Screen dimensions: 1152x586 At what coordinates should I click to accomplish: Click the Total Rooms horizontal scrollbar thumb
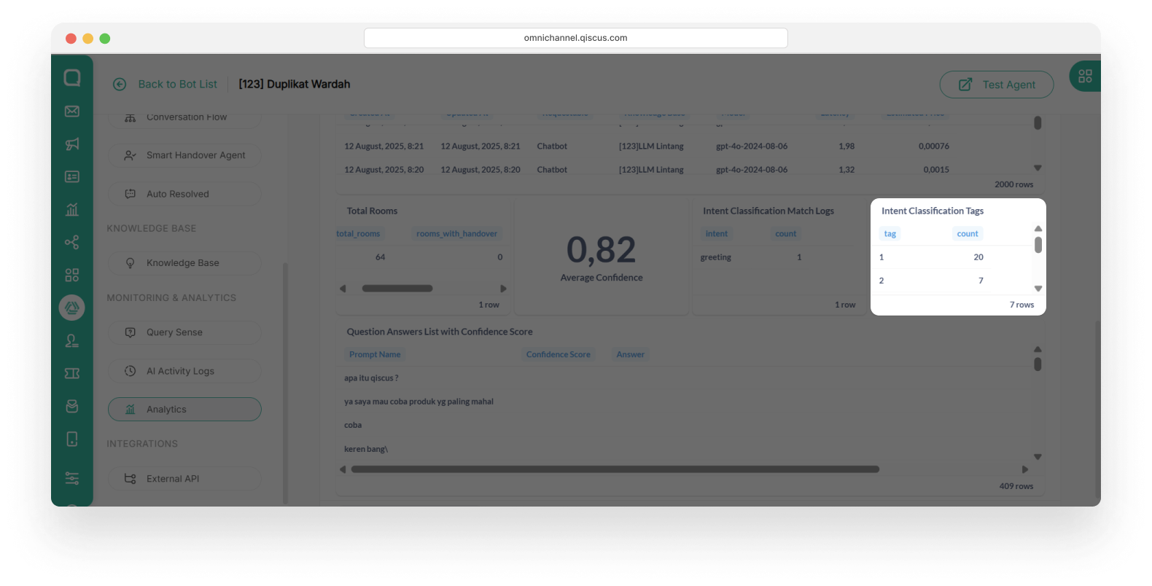397,289
